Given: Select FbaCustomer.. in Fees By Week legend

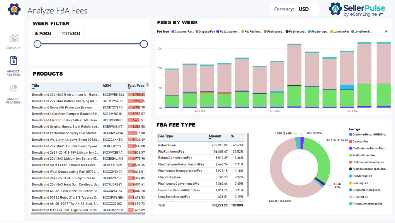Looking at the screenshot, I should coord(228,32).
